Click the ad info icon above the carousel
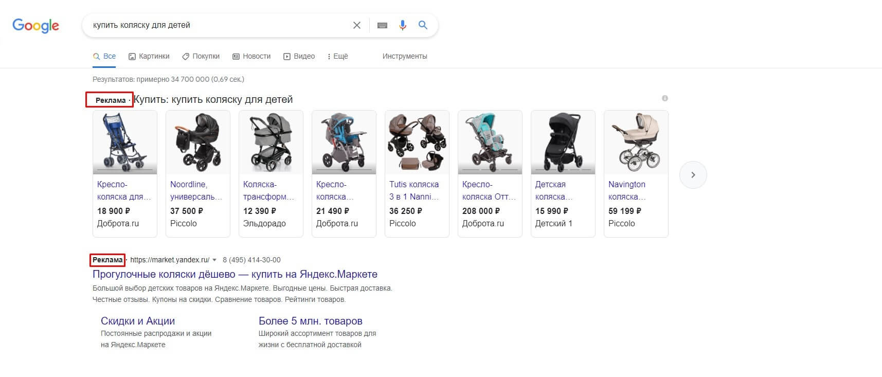Viewport: 882px width, 377px height. 665,98
